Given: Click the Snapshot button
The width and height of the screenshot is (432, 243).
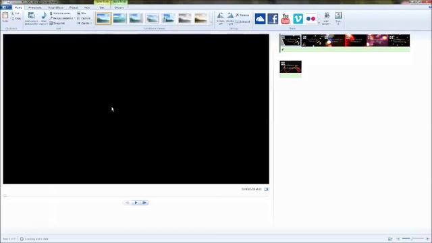Looking at the screenshot, I should point(57,24).
